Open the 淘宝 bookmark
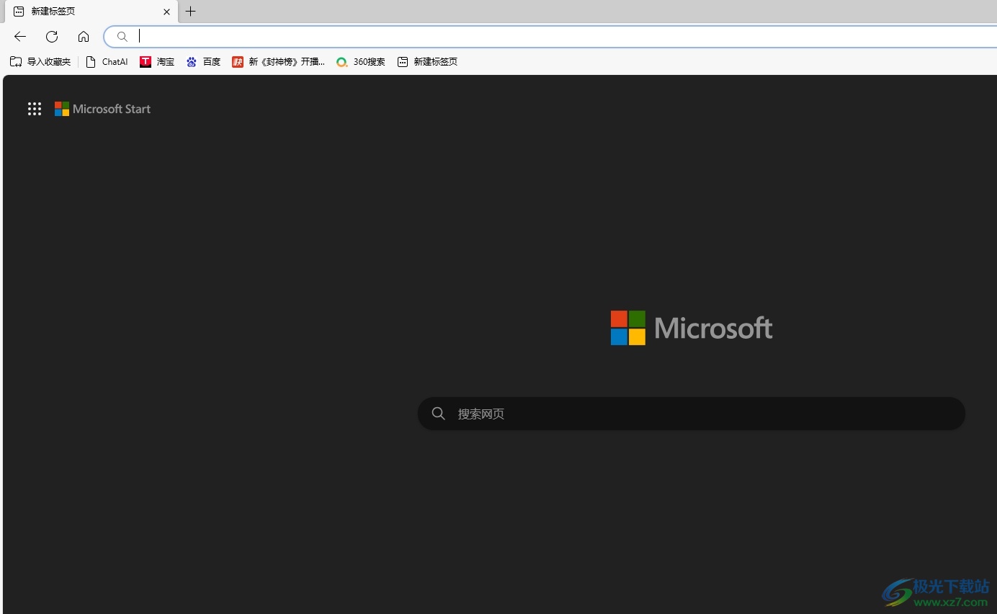 pos(157,62)
